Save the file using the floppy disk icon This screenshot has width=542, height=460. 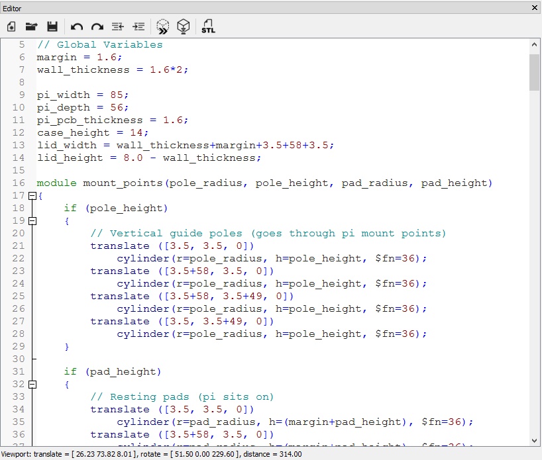click(52, 27)
